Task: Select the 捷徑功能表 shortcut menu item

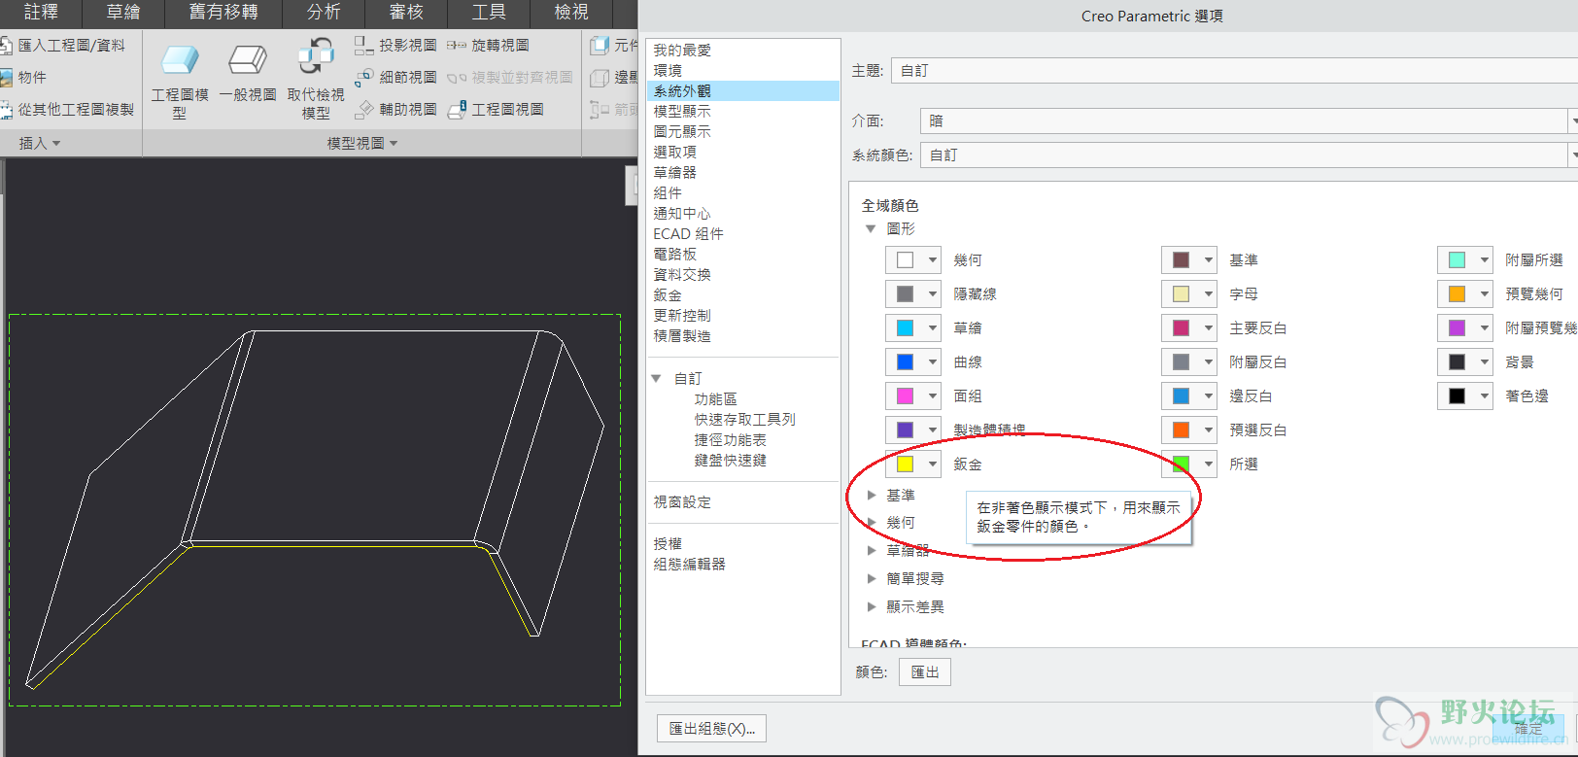Action: (x=731, y=440)
